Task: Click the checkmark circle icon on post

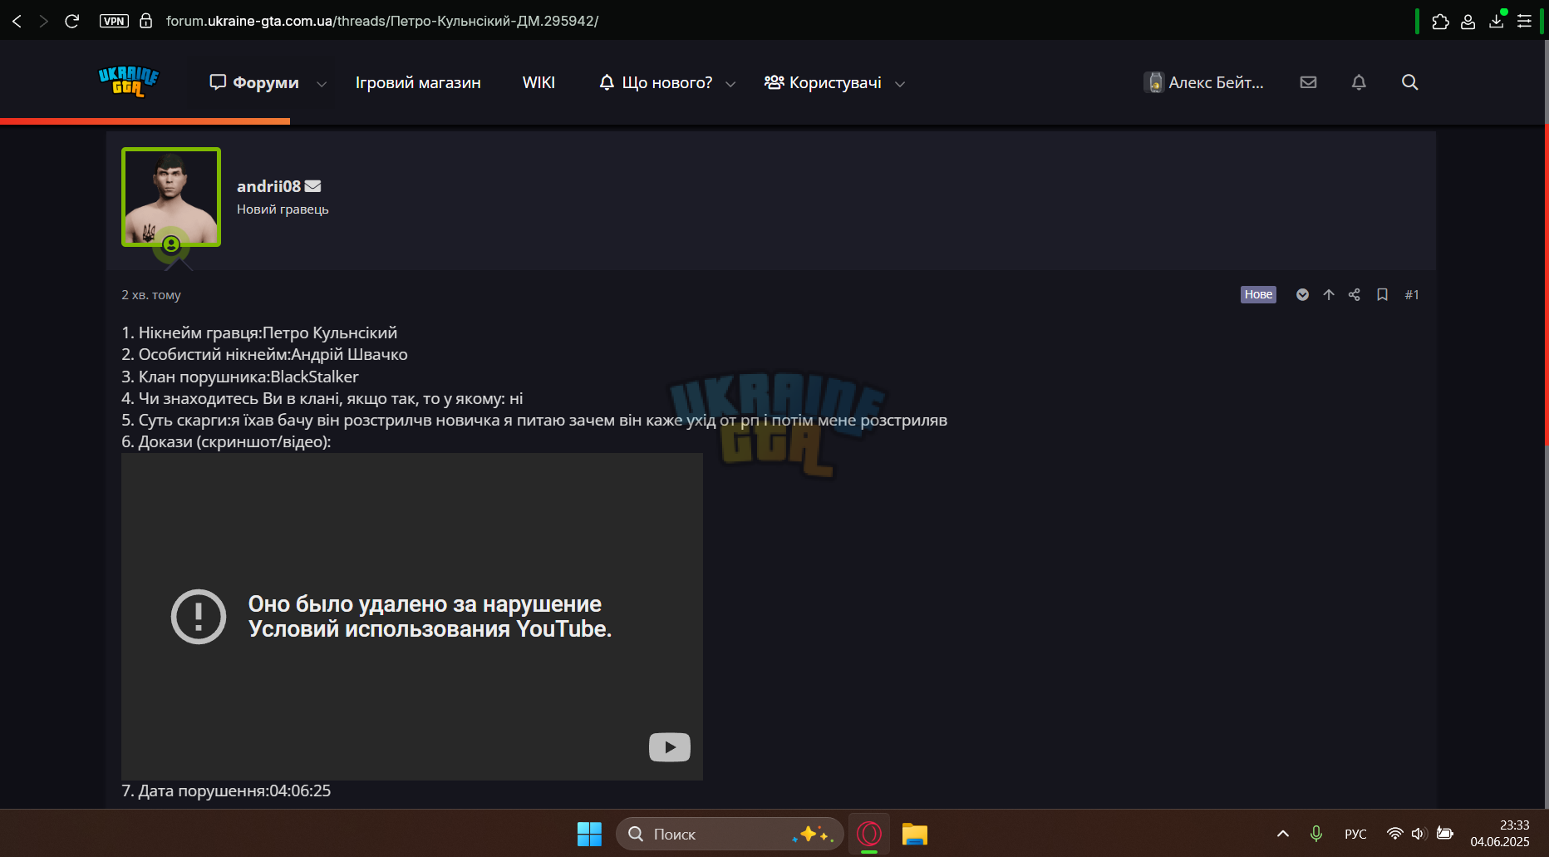Action: click(1302, 294)
